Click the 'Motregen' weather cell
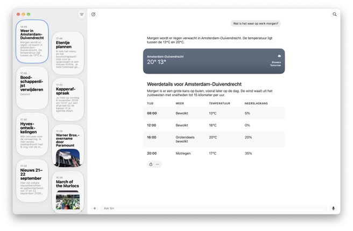 point(183,153)
